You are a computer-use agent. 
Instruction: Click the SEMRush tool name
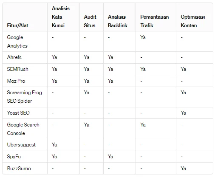[x=17, y=69]
